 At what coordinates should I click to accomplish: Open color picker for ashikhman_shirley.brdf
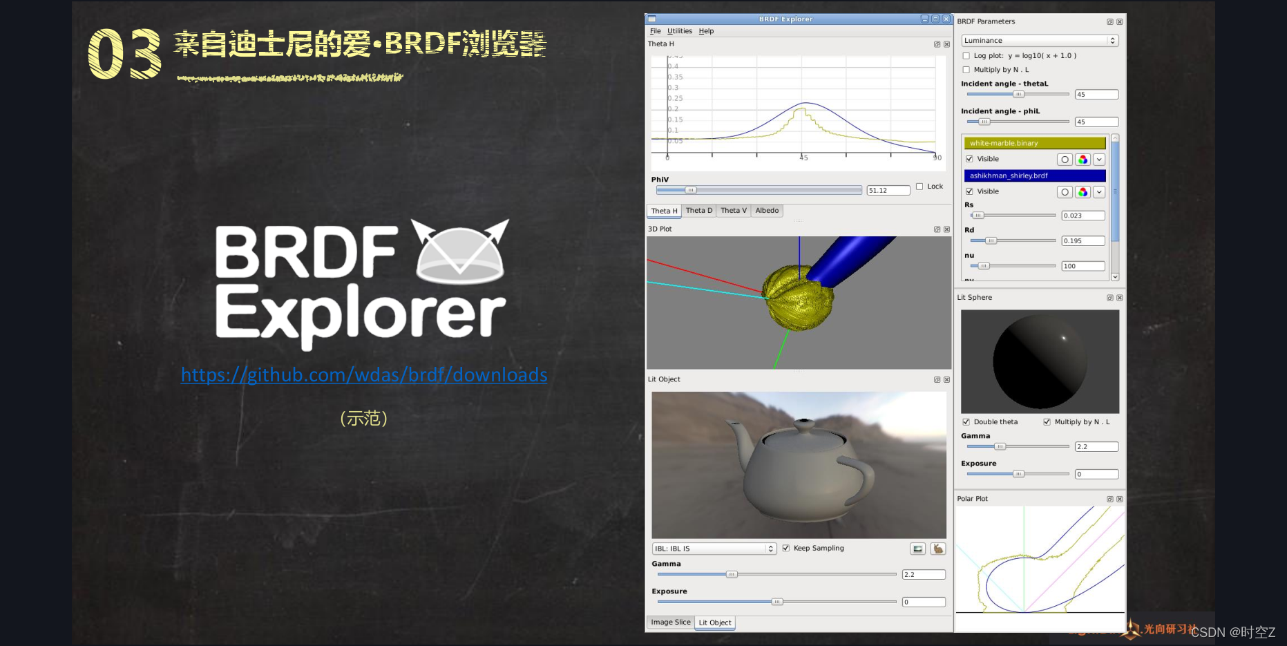pyautogui.click(x=1083, y=192)
